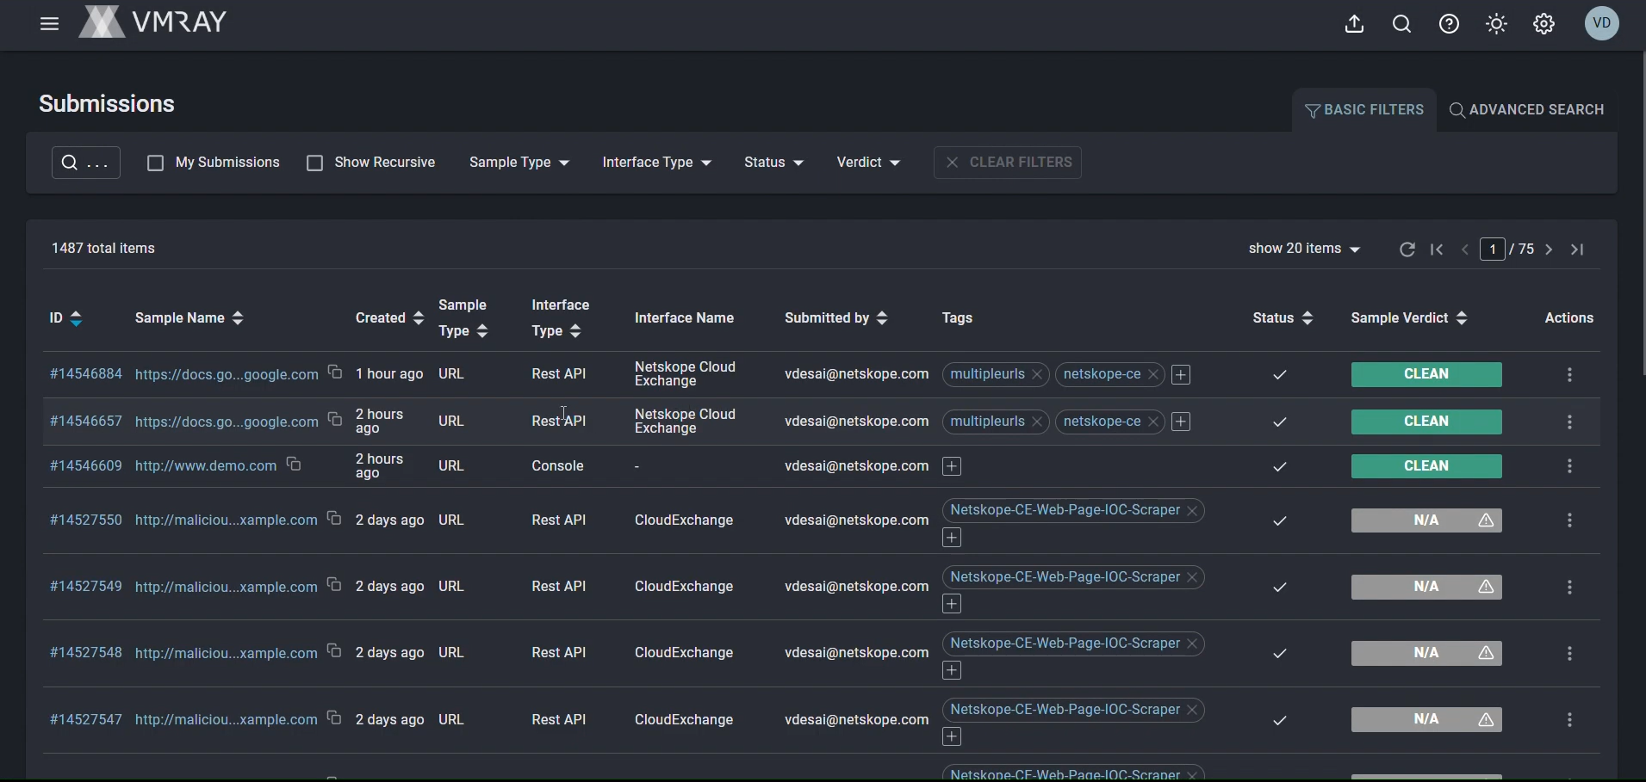This screenshot has width=1646, height=782.
Task: Enable the Show Recursive checkbox
Action: point(315,163)
